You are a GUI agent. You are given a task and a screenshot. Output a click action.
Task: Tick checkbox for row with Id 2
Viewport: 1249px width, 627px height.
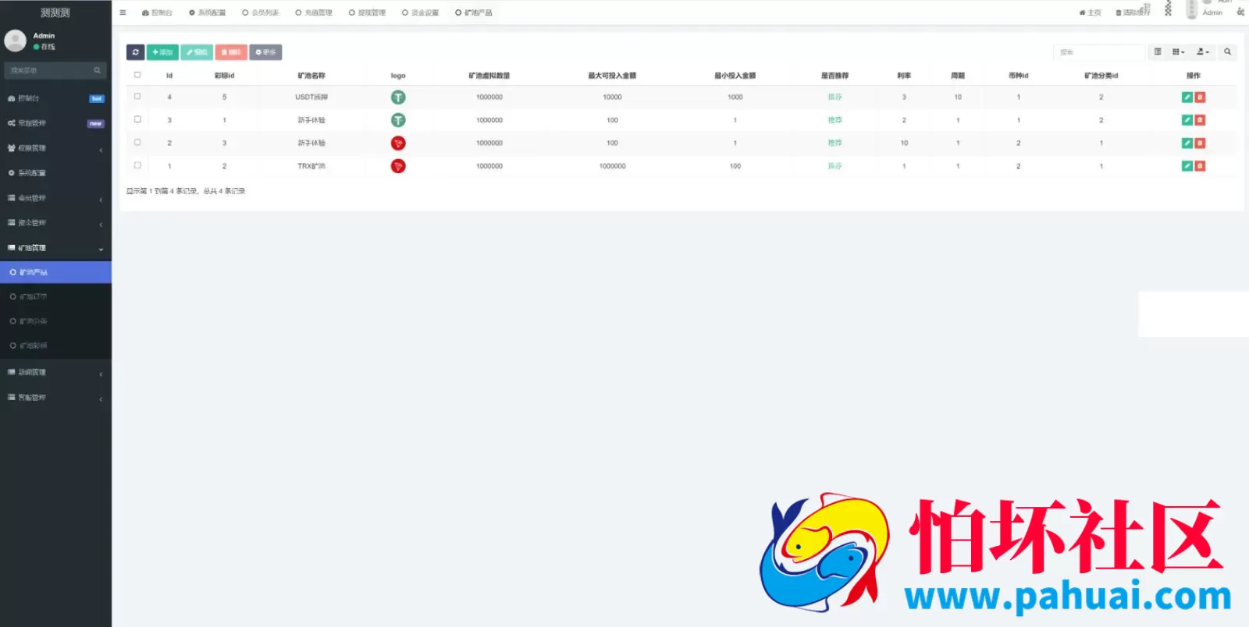(x=137, y=143)
